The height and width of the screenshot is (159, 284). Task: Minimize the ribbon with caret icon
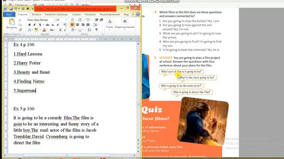point(133,14)
